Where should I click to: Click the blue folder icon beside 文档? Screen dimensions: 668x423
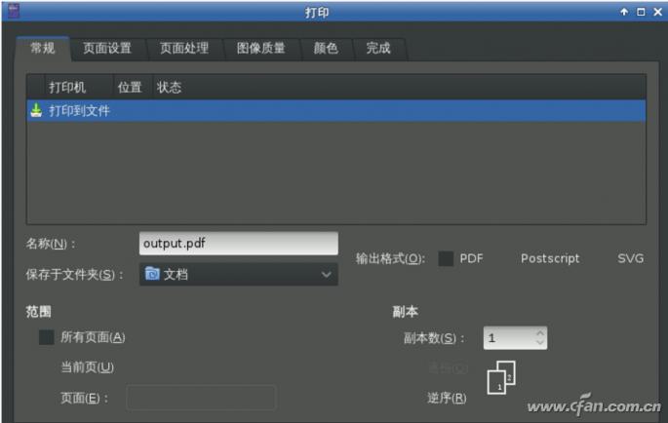click(152, 274)
